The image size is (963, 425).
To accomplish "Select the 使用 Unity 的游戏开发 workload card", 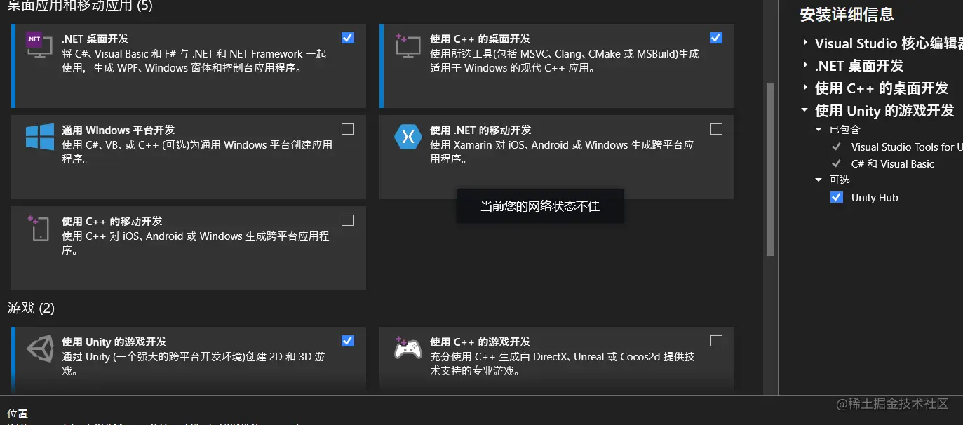I will (189, 359).
